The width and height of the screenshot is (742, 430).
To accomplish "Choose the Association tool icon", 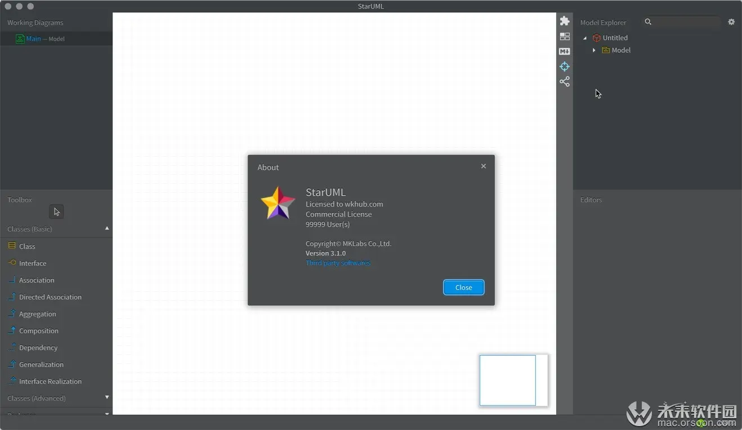I will pyautogui.click(x=12, y=280).
